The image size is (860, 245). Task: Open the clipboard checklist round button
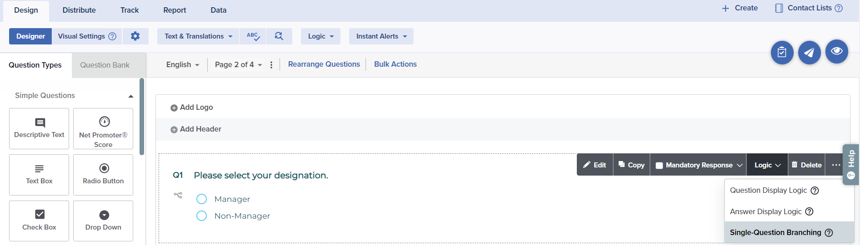tap(782, 53)
